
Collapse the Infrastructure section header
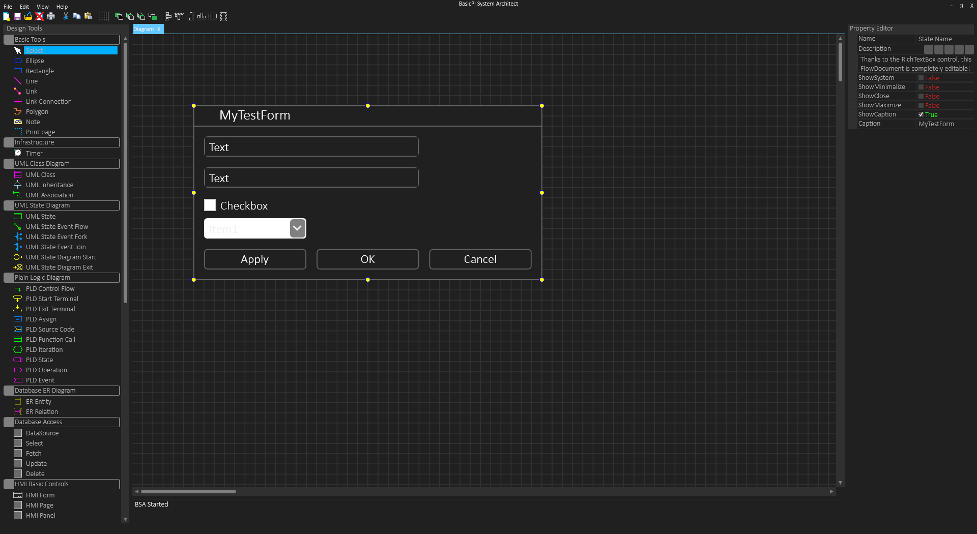click(x=62, y=142)
